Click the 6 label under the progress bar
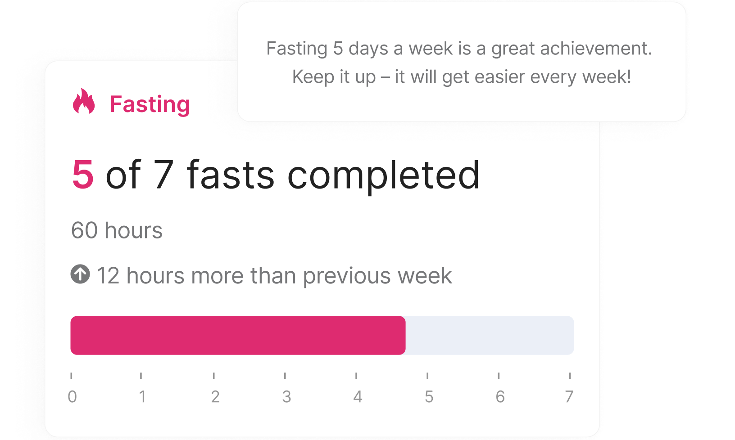The image size is (735, 440). (500, 396)
